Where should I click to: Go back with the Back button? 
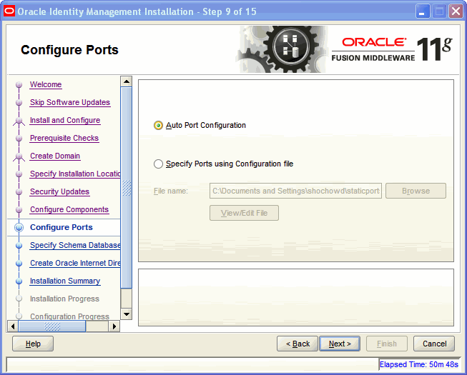[x=298, y=344]
